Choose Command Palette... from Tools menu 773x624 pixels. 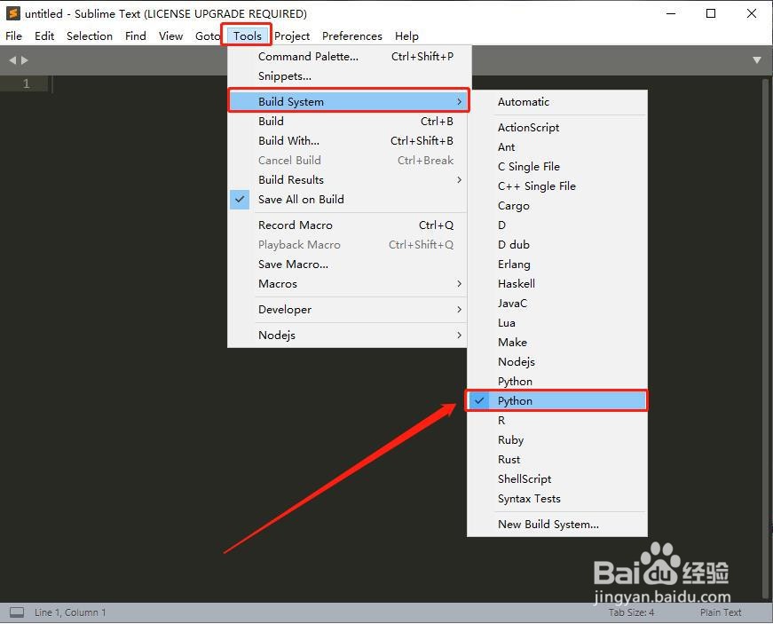coord(348,57)
